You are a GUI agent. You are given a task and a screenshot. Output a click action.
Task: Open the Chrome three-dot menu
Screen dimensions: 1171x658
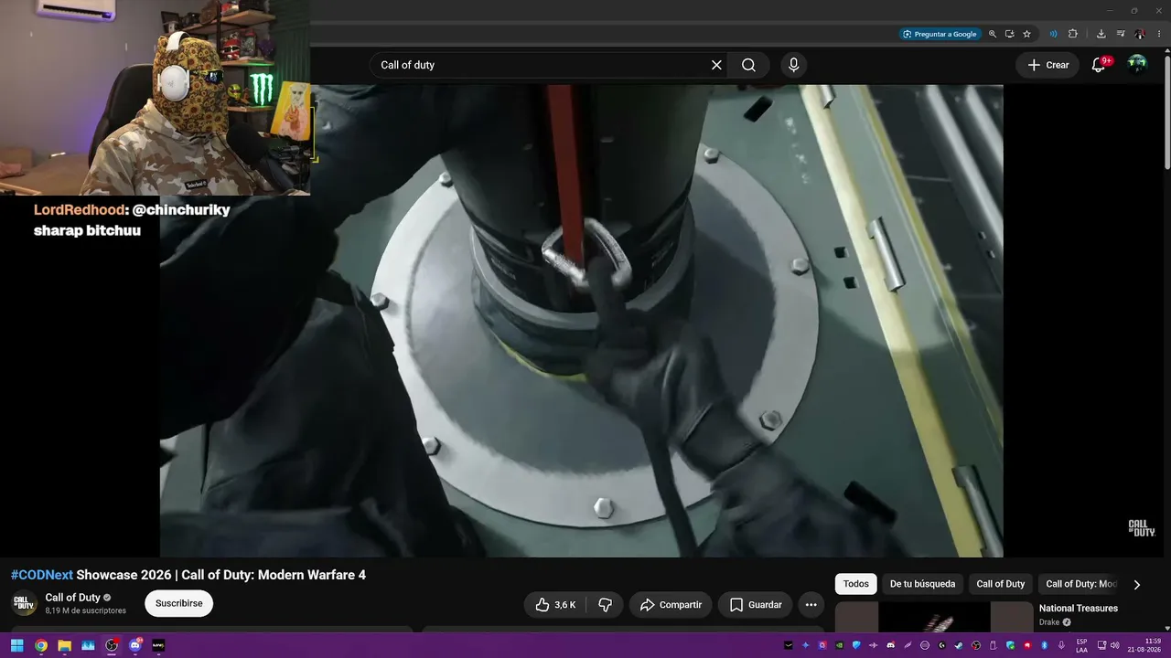[x=1158, y=34]
